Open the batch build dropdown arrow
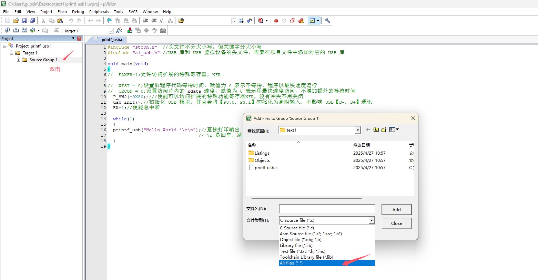The width and height of the screenshot is (538, 280). [38, 30]
